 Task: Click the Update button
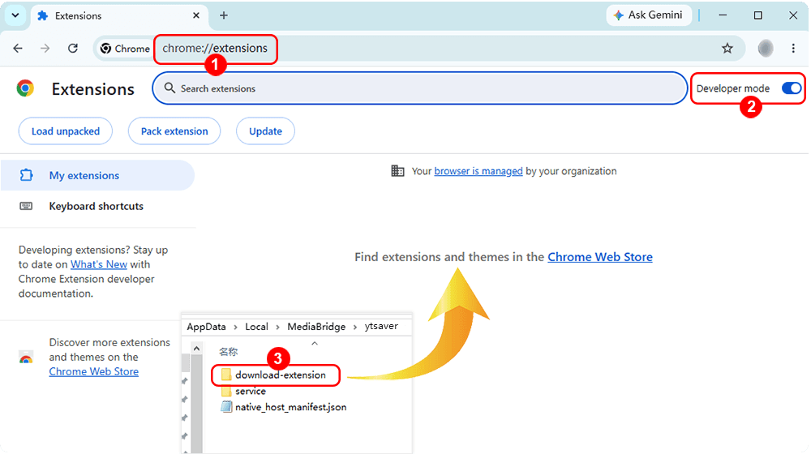pos(265,131)
